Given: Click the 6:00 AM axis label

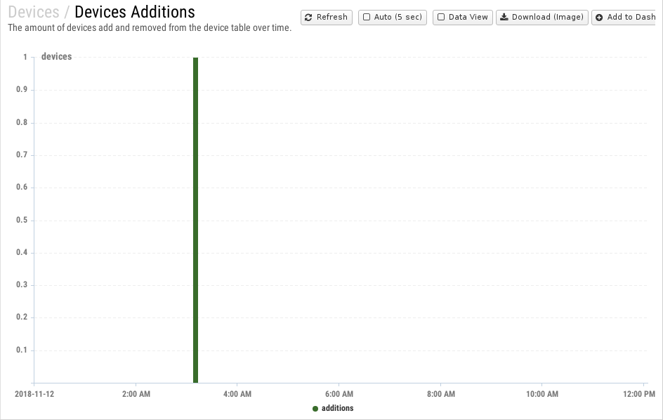Looking at the screenshot, I should [339, 394].
